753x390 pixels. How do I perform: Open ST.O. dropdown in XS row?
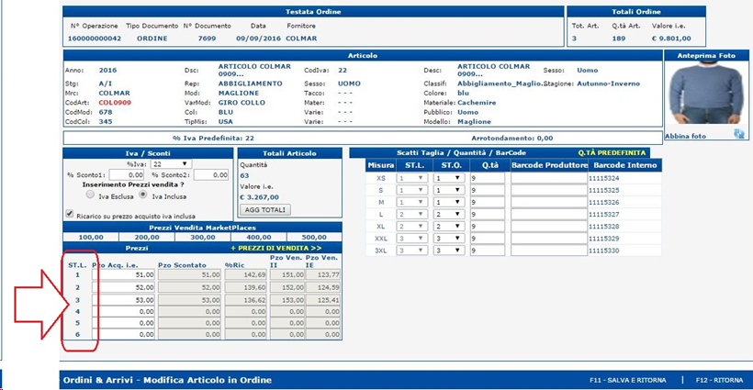[448, 178]
